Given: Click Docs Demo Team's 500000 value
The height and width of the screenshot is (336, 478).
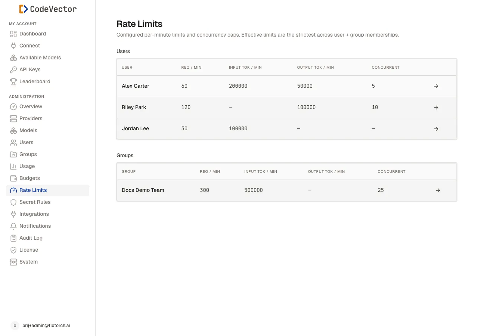Looking at the screenshot, I should (x=254, y=190).
